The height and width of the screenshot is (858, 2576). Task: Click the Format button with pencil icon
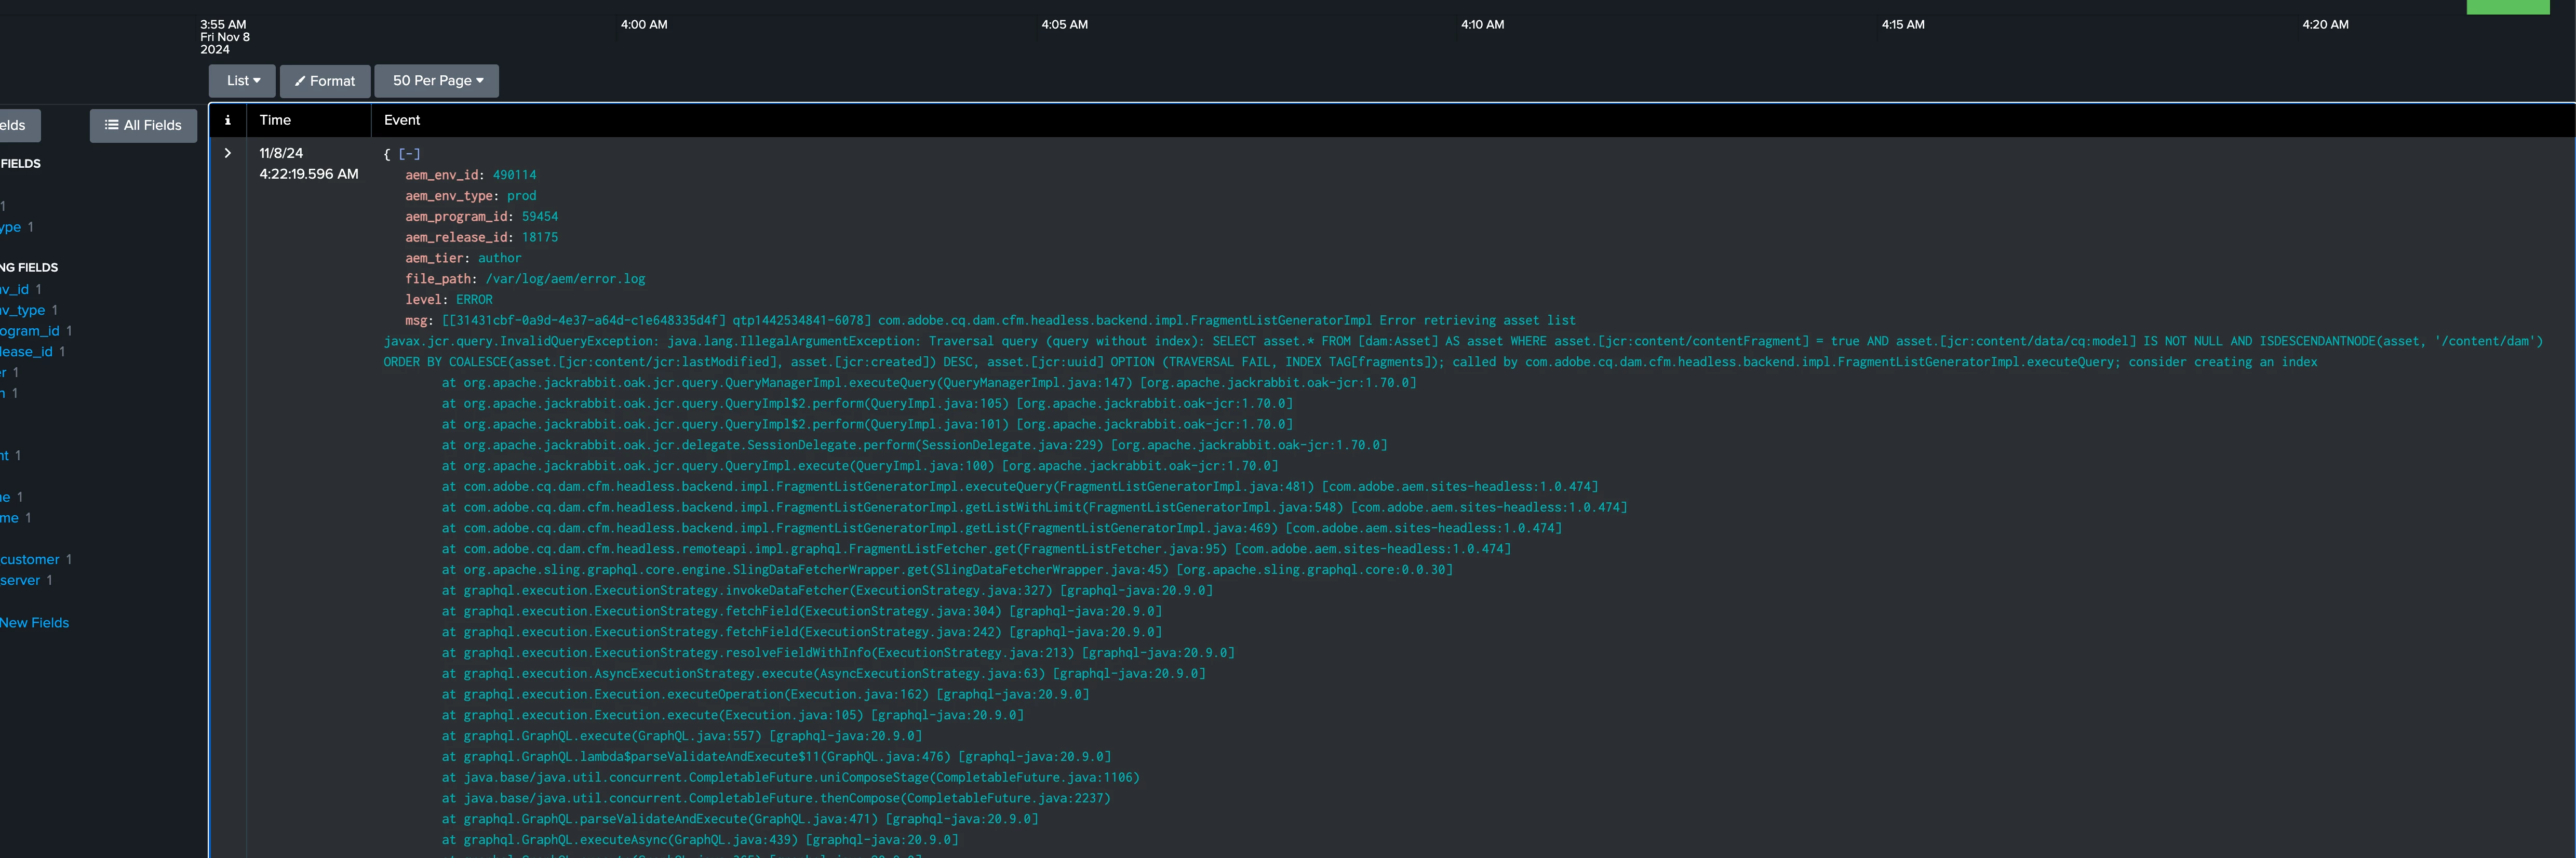(x=325, y=81)
